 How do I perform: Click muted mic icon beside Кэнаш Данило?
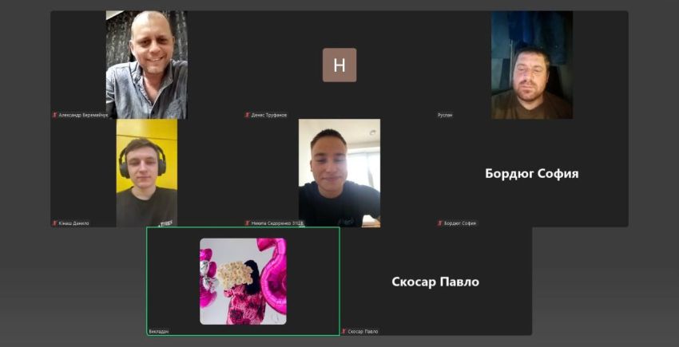pos(55,223)
